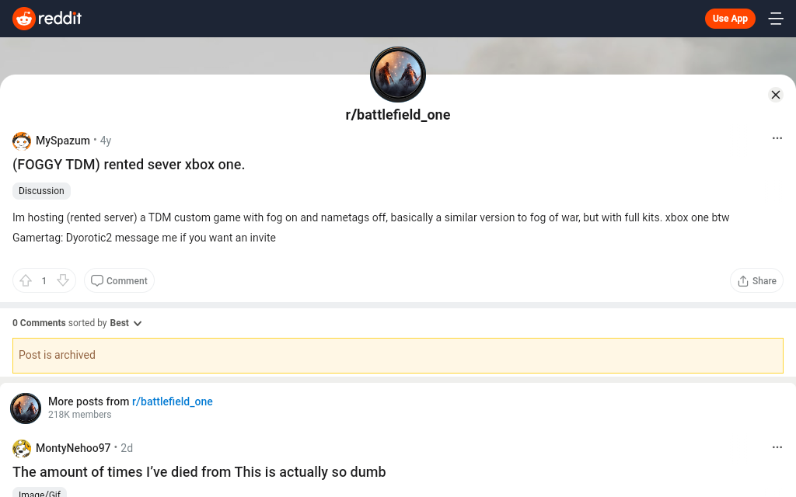This screenshot has width=796, height=497.
Task: Close the post overlay with X
Action: (x=775, y=95)
